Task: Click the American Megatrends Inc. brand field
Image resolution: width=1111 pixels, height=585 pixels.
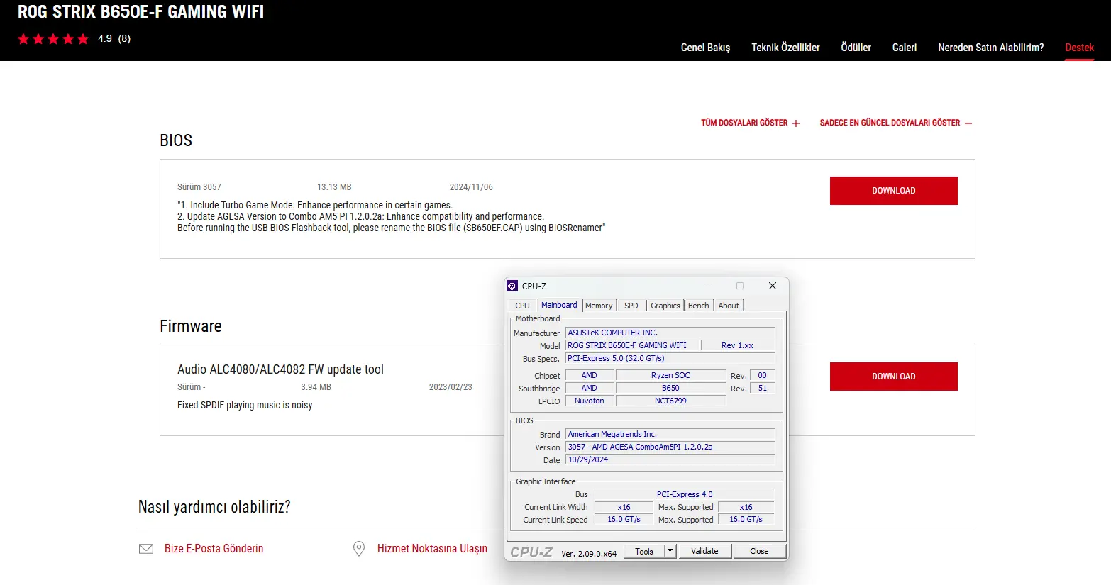Action: click(x=670, y=434)
